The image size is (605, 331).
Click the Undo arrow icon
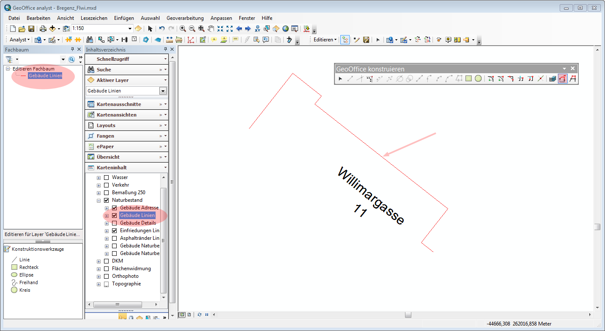[x=162, y=29]
